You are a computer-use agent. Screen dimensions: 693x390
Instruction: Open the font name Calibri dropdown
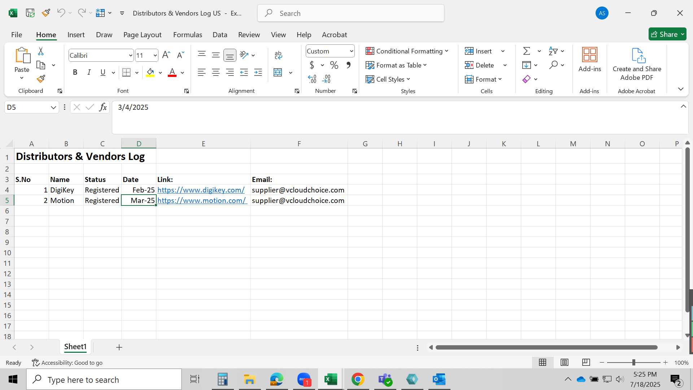130,55
